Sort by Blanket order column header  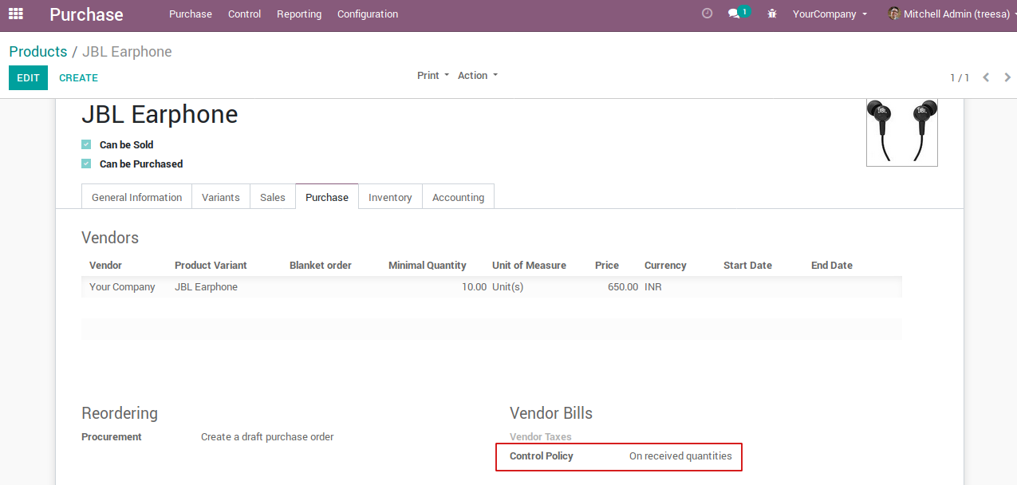pos(321,265)
